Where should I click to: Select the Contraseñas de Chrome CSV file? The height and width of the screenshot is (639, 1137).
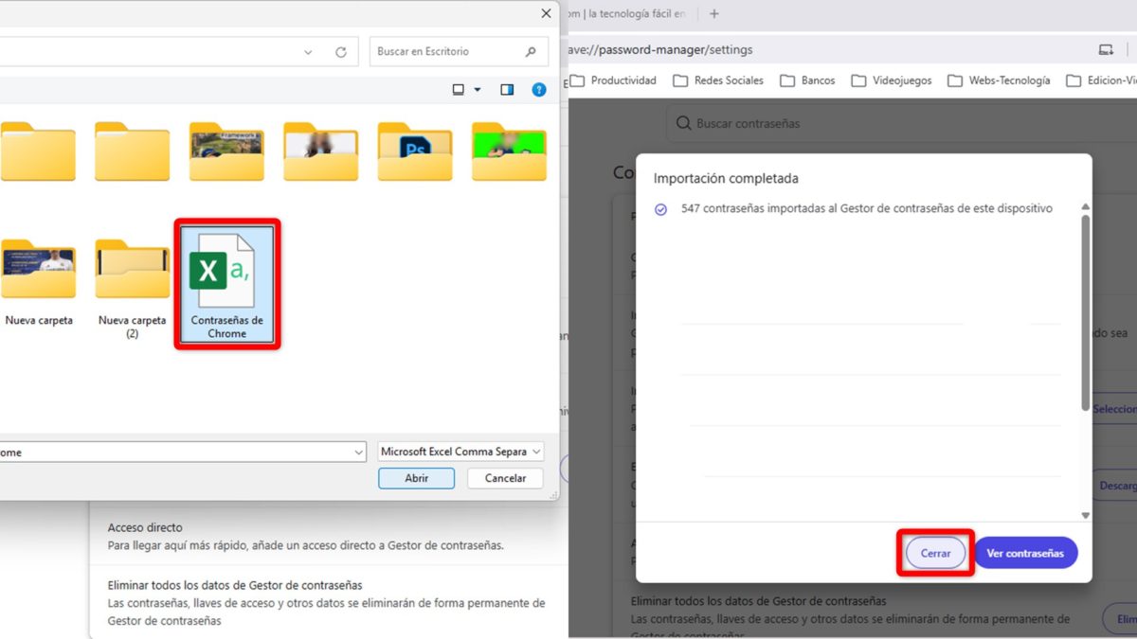[x=227, y=284]
